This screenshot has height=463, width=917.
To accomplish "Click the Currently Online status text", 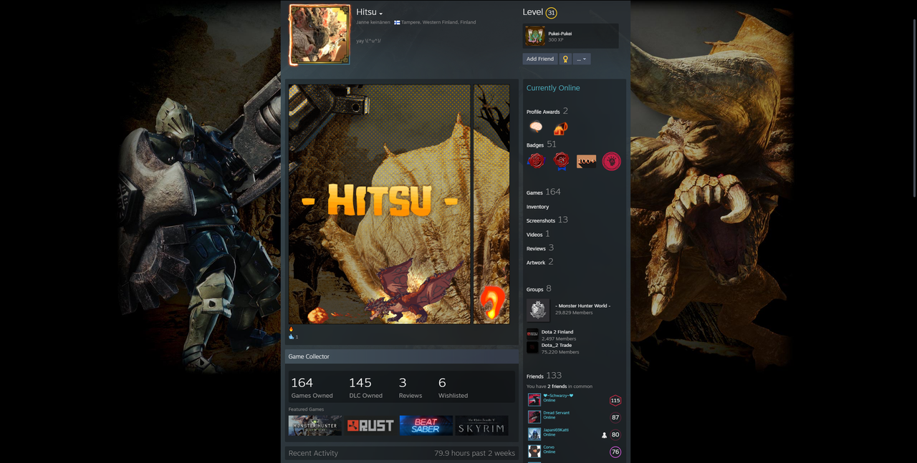I will [x=553, y=88].
